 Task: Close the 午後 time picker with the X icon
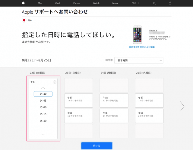(55, 82)
